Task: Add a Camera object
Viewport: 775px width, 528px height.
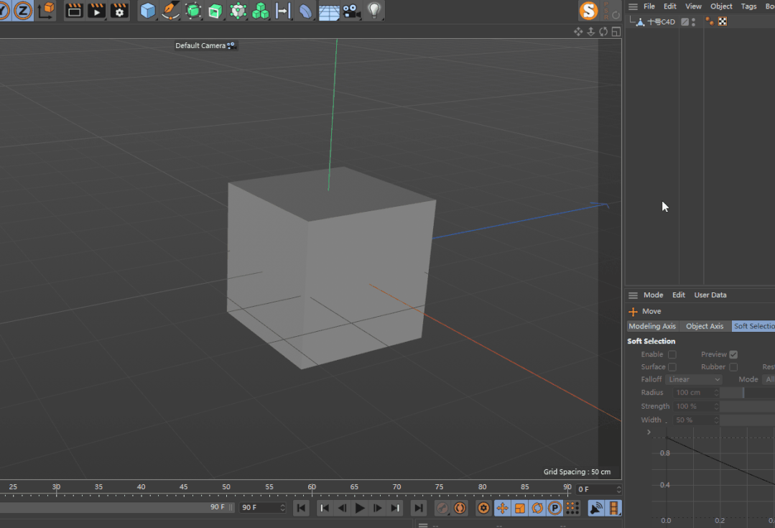Action: tap(351, 10)
